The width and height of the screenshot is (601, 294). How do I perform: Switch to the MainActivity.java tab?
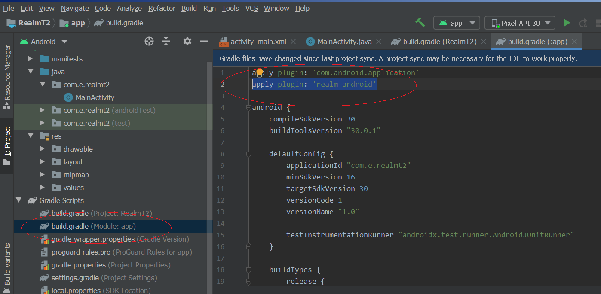[x=344, y=42]
